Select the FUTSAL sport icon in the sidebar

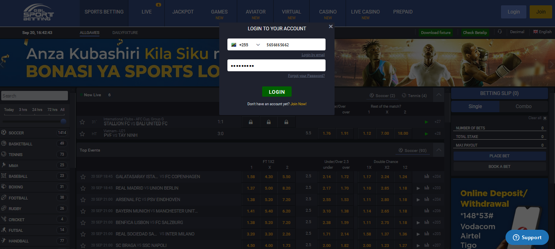pyautogui.click(x=4, y=230)
